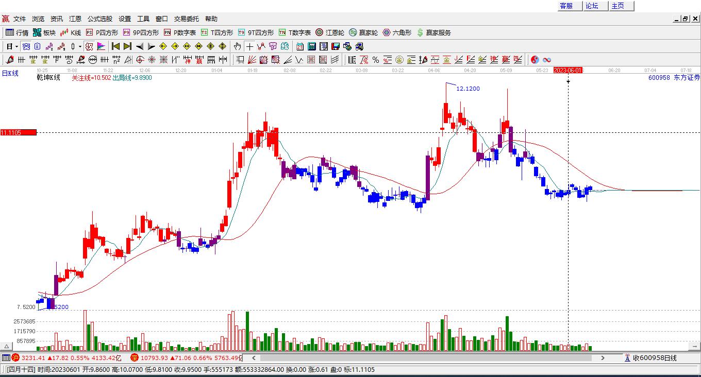701x377 pixels.
Task: Open the 帮助 menu
Action: pyautogui.click(x=211, y=19)
